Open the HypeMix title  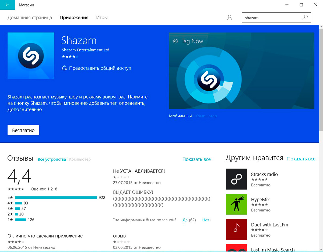[x=260, y=200]
